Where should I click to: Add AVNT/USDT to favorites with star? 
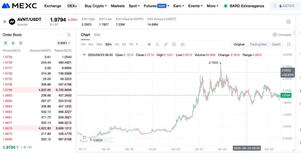[5, 21]
